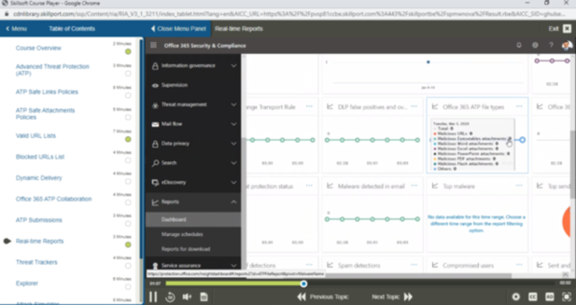This screenshot has height=305, width=576.
Task: Open Office 365 settings gear in header
Action: coord(535,45)
